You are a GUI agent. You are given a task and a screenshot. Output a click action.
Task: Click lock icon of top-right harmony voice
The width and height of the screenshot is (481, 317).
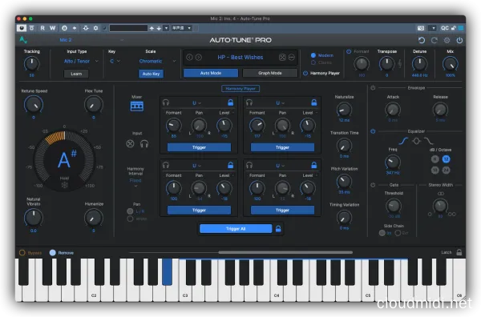point(313,102)
